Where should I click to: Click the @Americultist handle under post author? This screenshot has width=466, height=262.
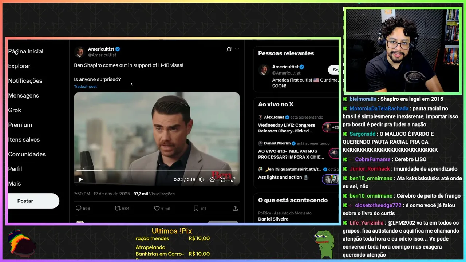click(x=102, y=55)
